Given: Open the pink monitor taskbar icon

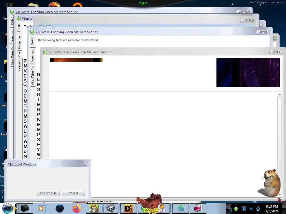Looking at the screenshot, I should pos(198,208).
